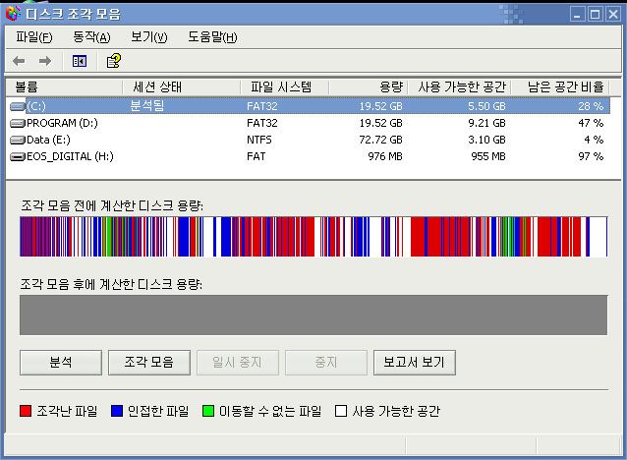Viewport: 627px width, 460px height.
Task: Sort by 세션 상태 column header
Action: click(x=181, y=86)
